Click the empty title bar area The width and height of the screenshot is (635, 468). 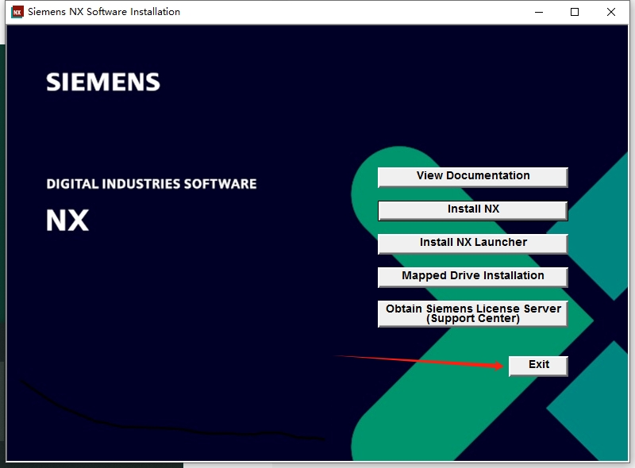coord(357,12)
